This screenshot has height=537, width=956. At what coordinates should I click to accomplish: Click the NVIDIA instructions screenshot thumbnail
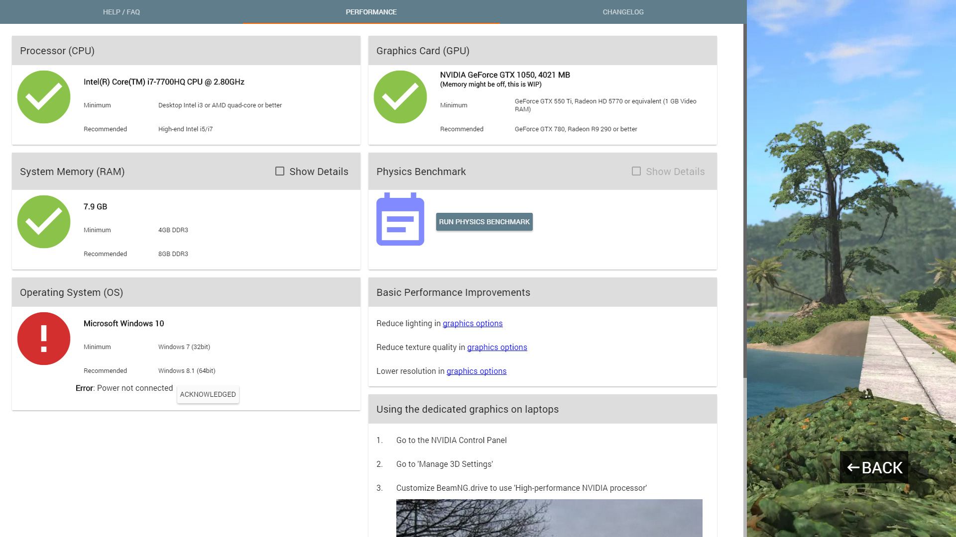click(549, 518)
